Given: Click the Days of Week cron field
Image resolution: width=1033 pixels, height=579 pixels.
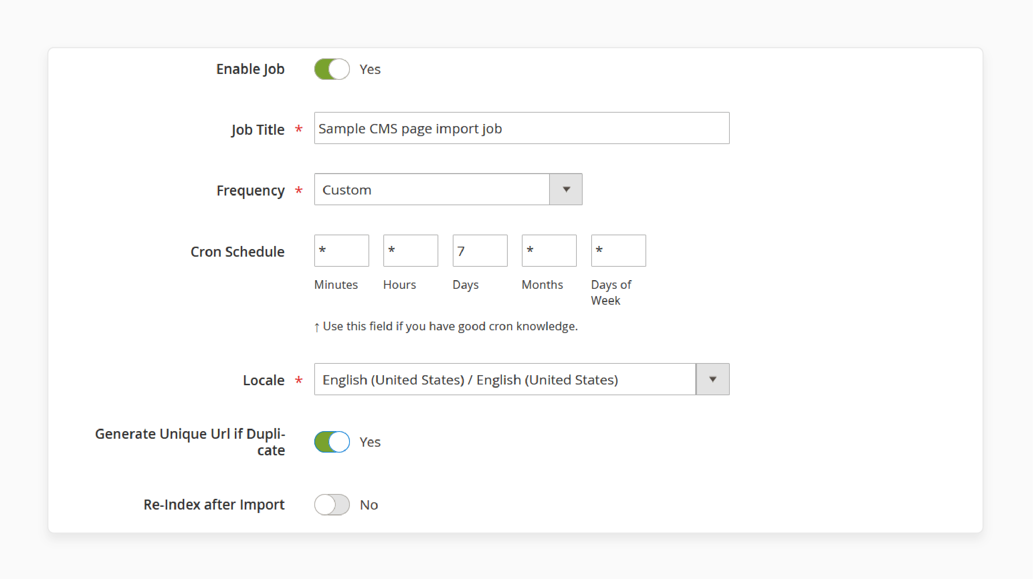Looking at the screenshot, I should (x=618, y=250).
